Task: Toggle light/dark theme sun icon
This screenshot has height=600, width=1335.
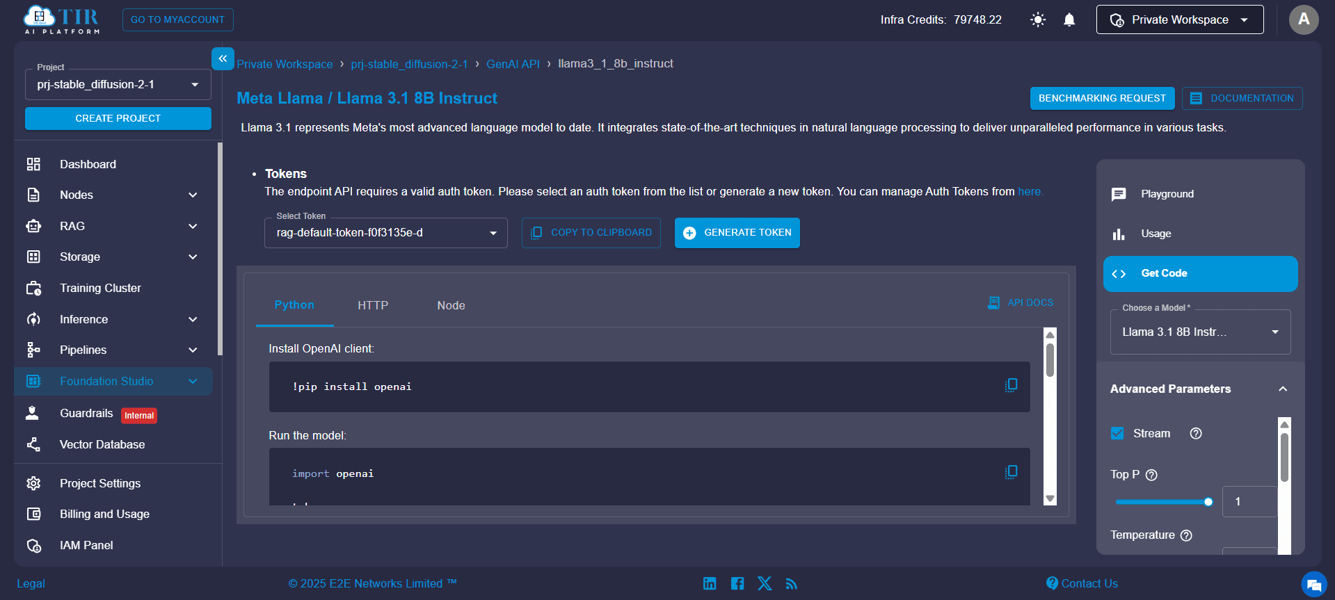Action: coord(1038,19)
